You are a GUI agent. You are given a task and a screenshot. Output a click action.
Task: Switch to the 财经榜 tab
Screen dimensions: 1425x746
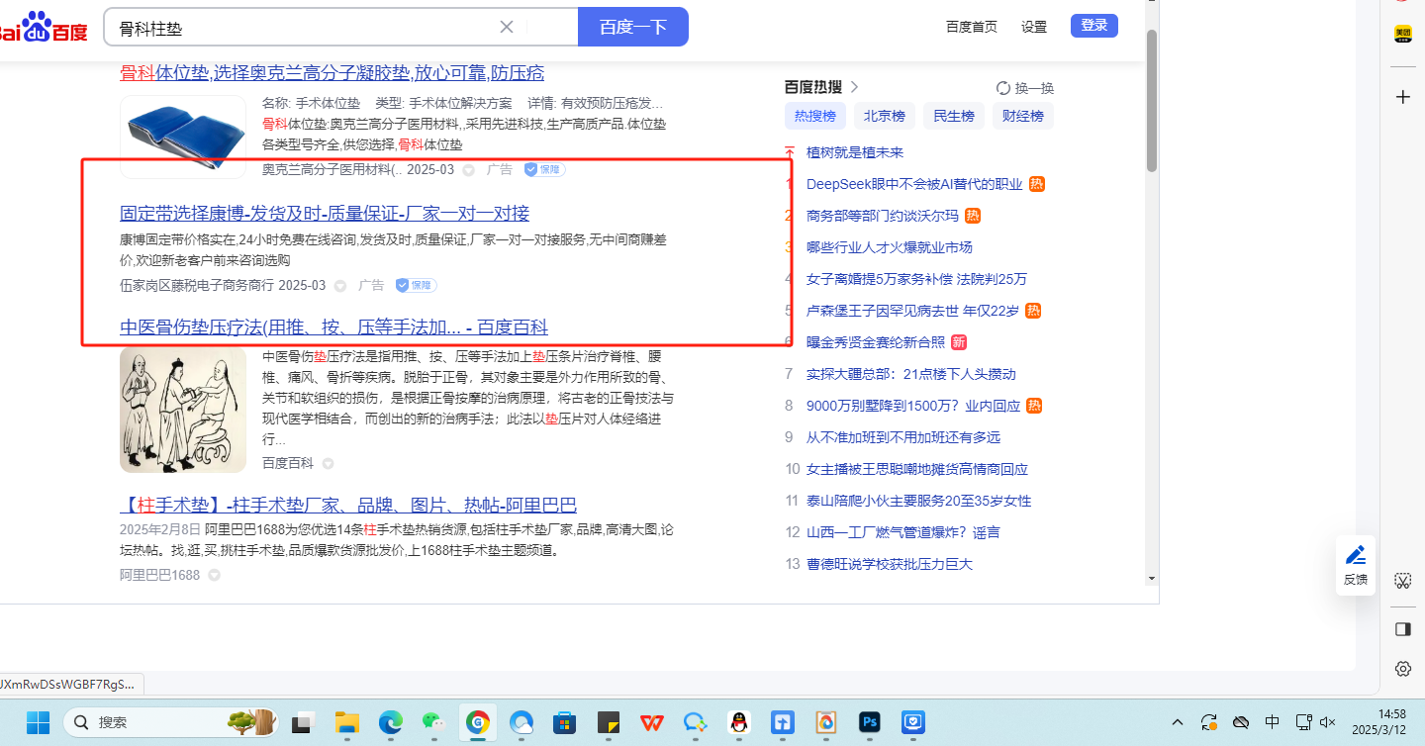(x=1022, y=116)
